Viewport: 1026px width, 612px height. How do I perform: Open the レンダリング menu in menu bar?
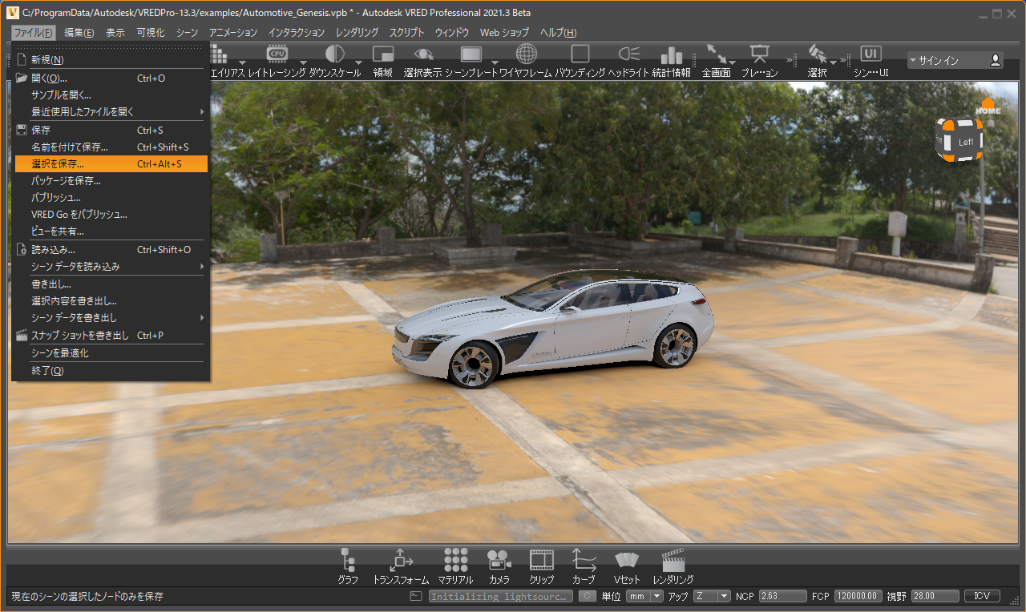357,33
